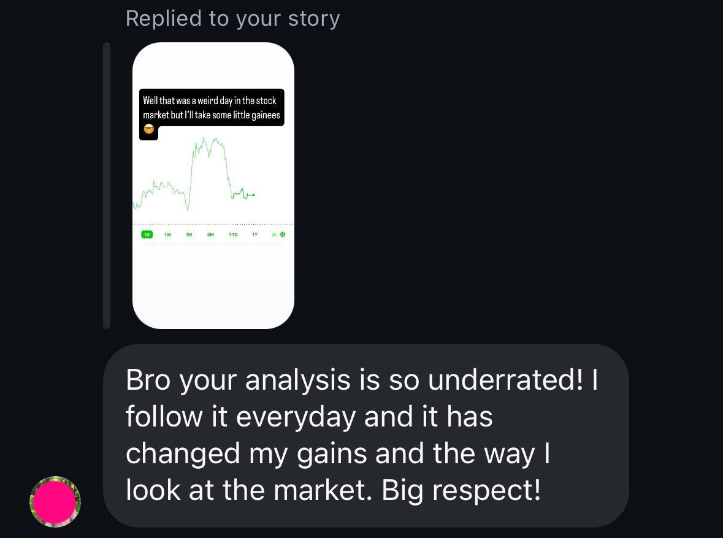Click the "Replied to your story" label

(232, 18)
